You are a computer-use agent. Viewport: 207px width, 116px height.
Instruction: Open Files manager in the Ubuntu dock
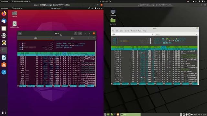(4, 28)
